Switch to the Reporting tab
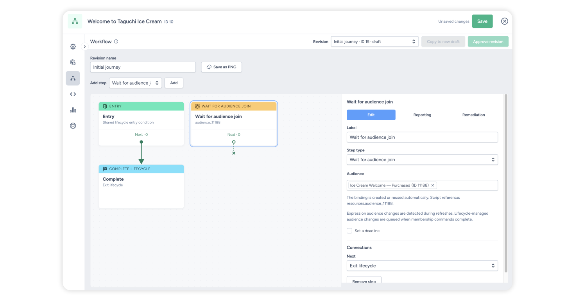The image size is (575, 301). 422,115
